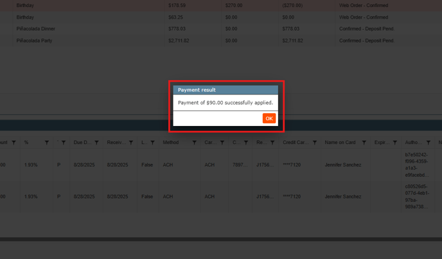Click the authorization code starting with c80526d5
442x259 pixels.
tap(417, 197)
